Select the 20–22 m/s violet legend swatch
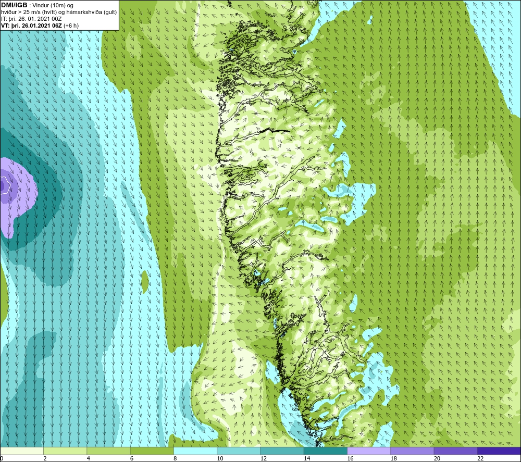521x462 pixels. (x=455, y=451)
